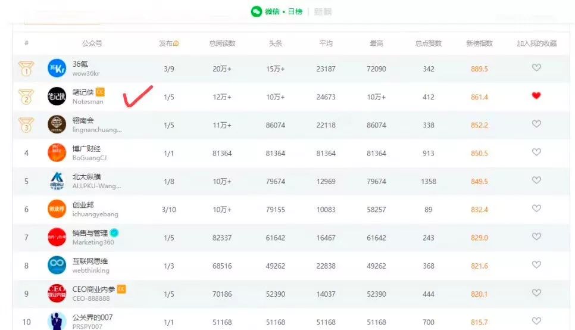Click the 笔记侠 account avatar
The image size is (575, 330).
[57, 96]
